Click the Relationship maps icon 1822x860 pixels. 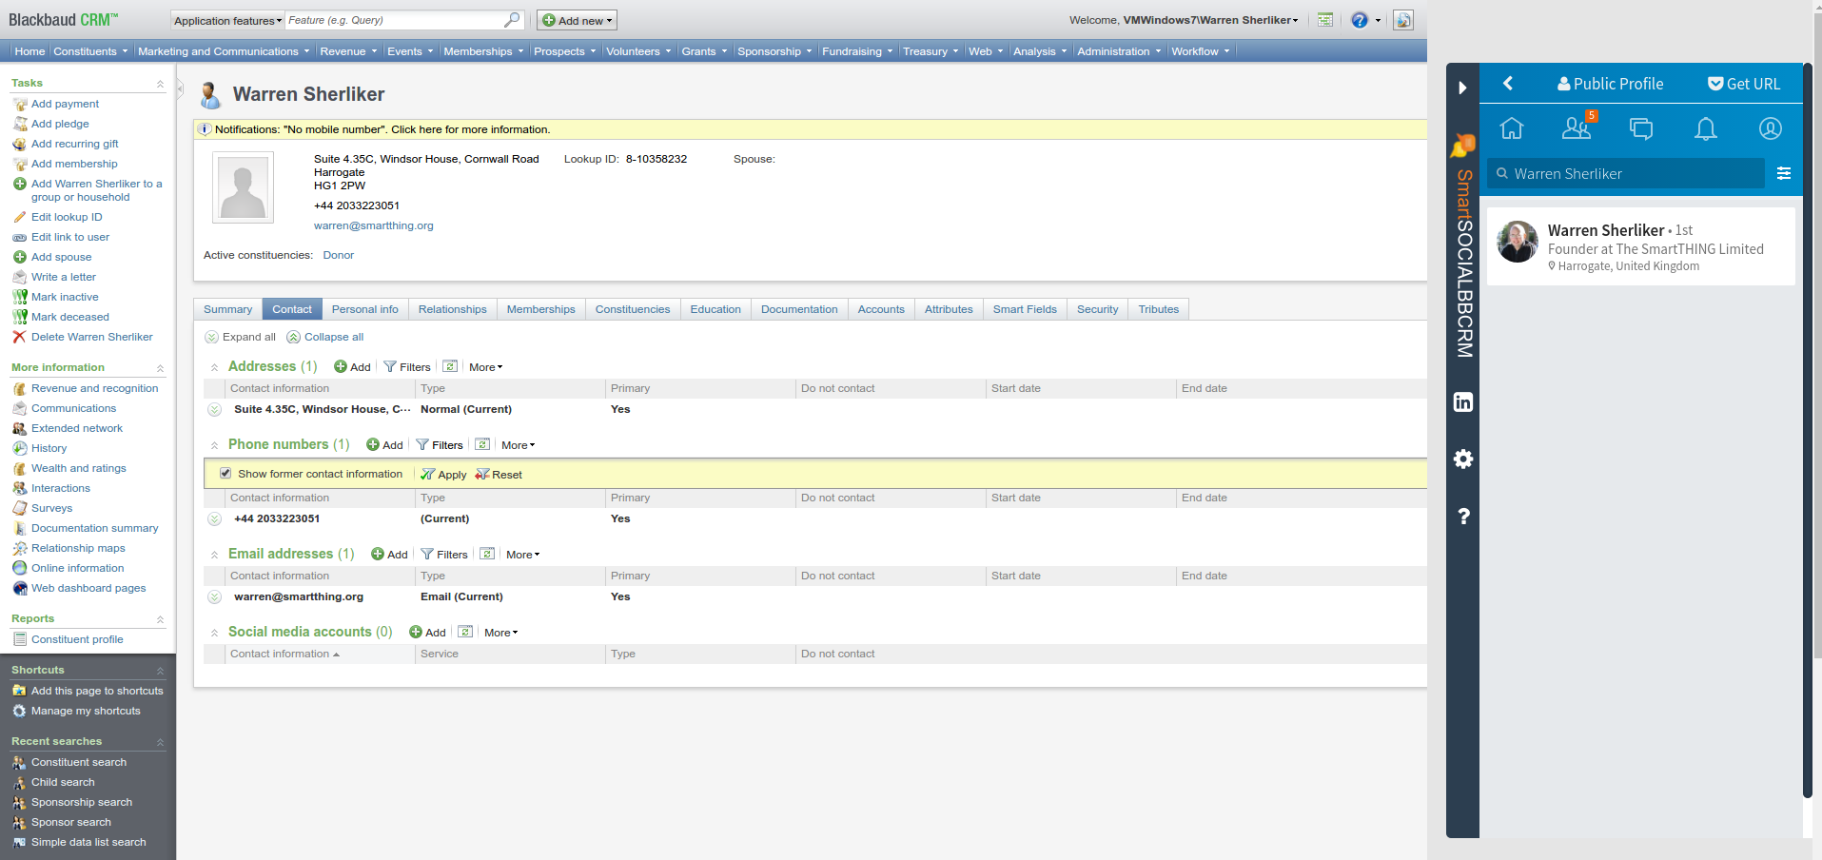point(19,548)
